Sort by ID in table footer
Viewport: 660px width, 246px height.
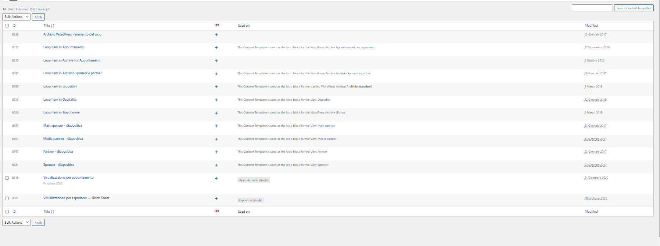[x=14, y=212]
